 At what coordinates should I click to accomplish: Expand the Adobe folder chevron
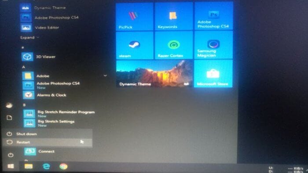tap(105, 76)
